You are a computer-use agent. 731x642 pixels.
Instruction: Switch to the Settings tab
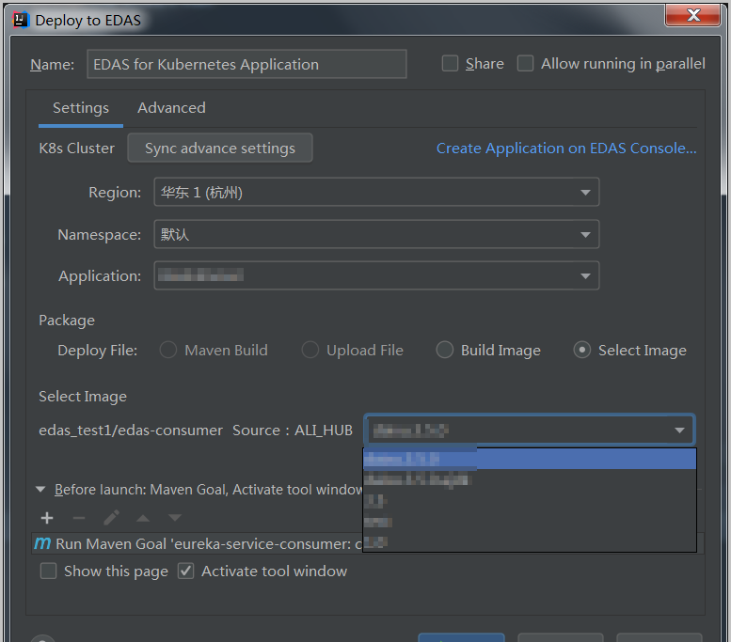81,107
